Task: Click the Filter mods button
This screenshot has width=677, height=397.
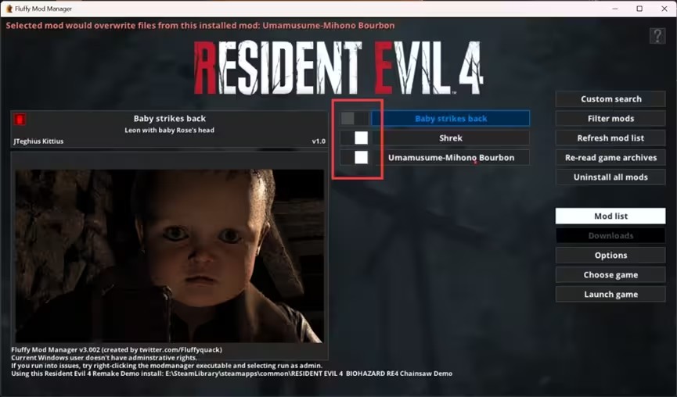Action: coord(610,119)
